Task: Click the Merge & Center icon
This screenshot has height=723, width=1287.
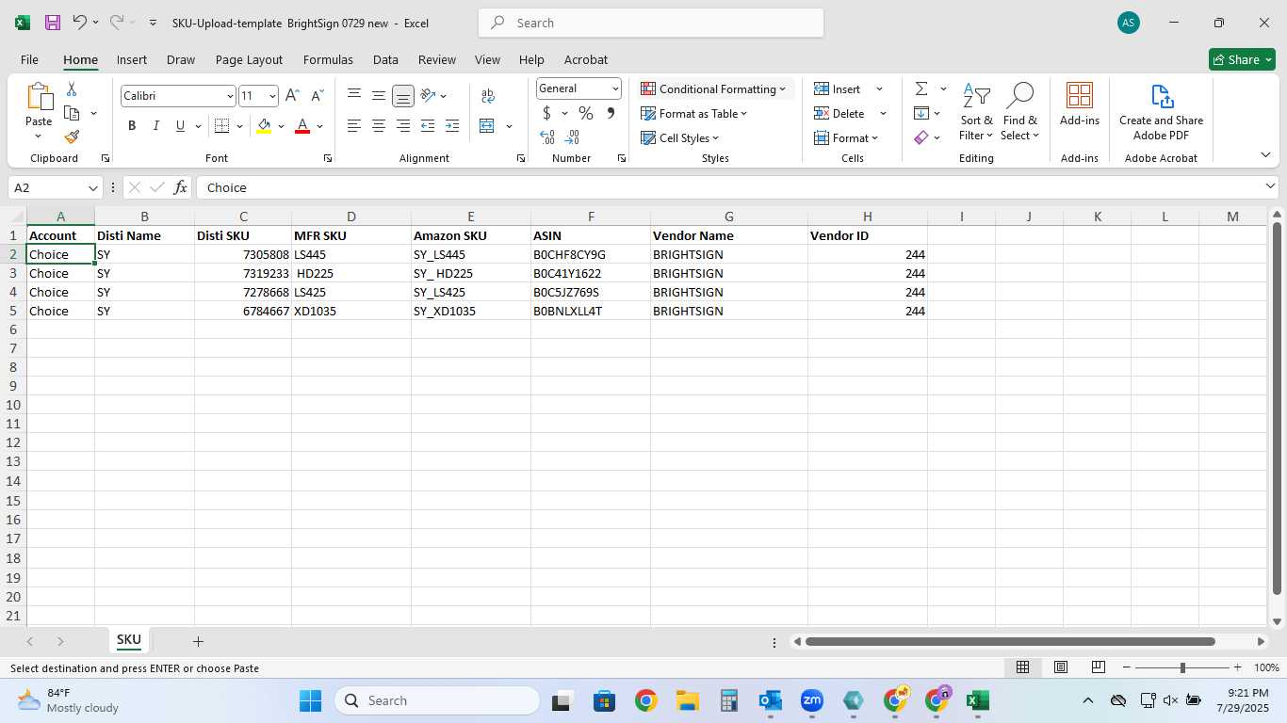Action: point(487,126)
